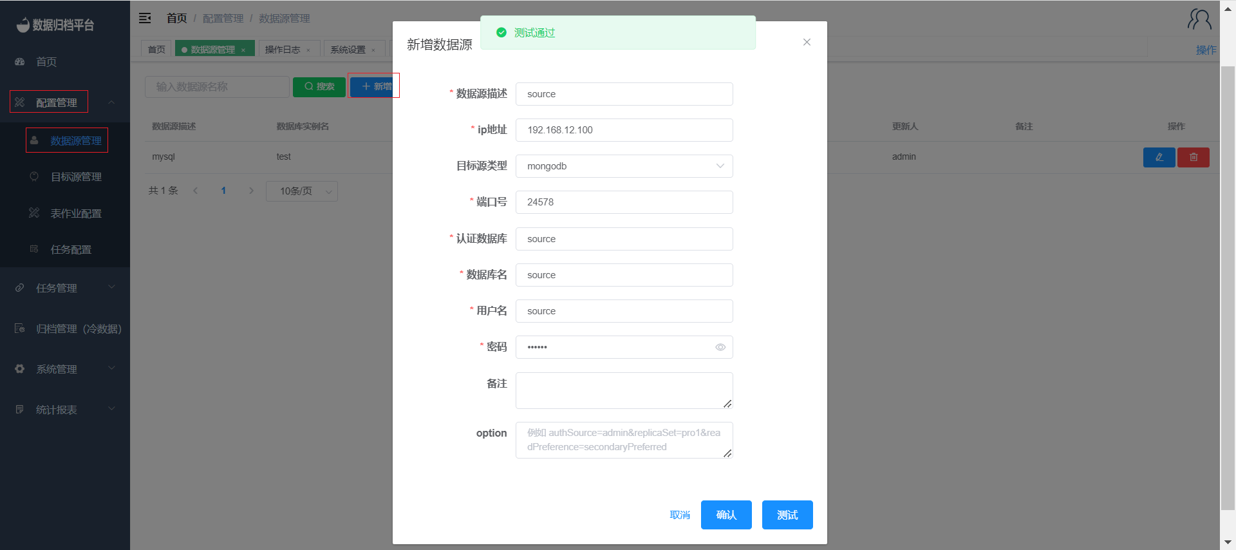Select page number 1 in pagination
The image size is (1236, 550).
(x=223, y=191)
